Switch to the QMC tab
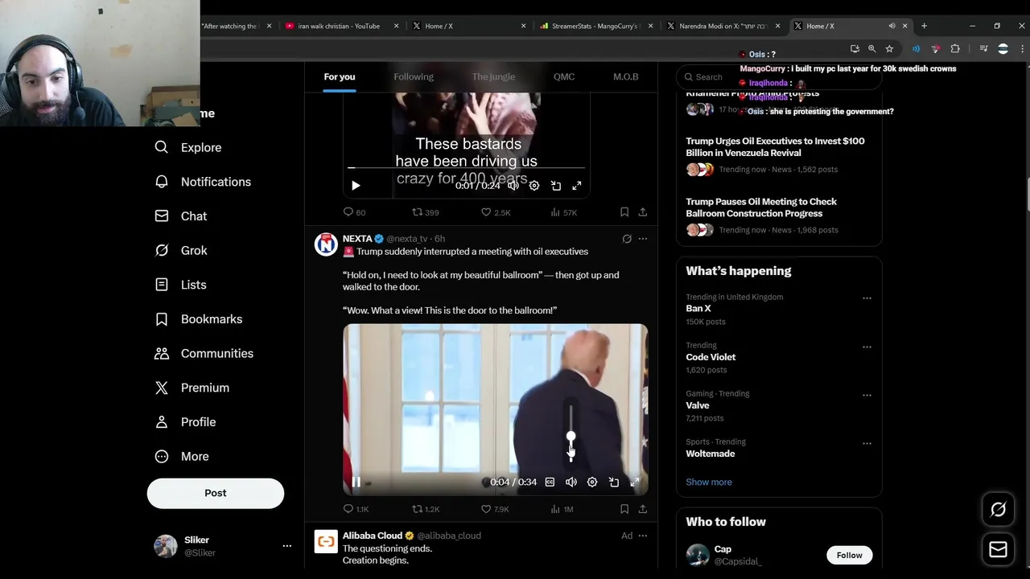Viewport: 1030px width, 579px height. pyautogui.click(x=564, y=76)
